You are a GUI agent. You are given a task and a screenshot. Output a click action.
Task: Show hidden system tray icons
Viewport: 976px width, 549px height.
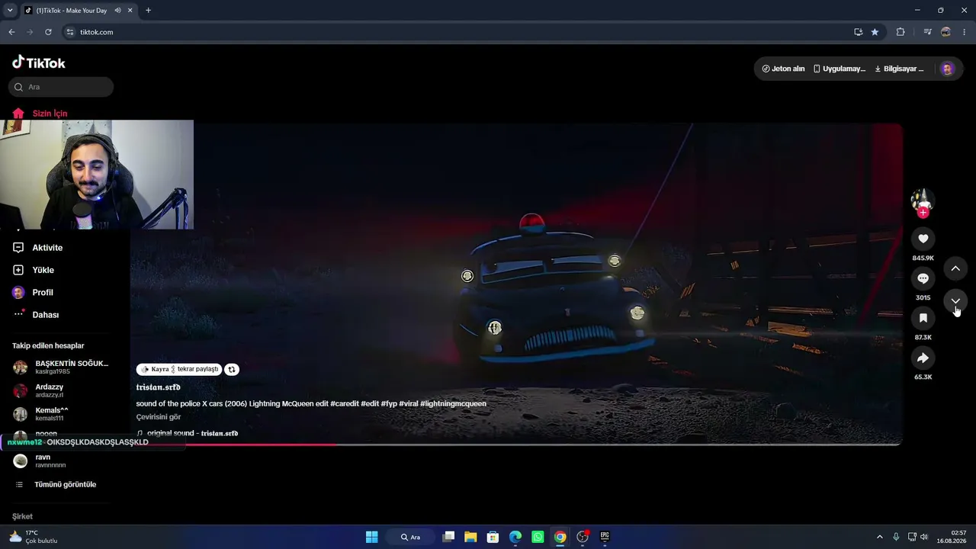(879, 537)
